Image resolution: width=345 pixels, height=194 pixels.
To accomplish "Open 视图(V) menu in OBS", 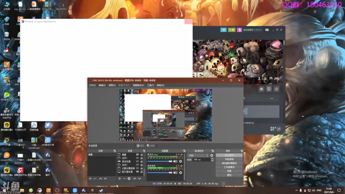I will coord(112,85).
